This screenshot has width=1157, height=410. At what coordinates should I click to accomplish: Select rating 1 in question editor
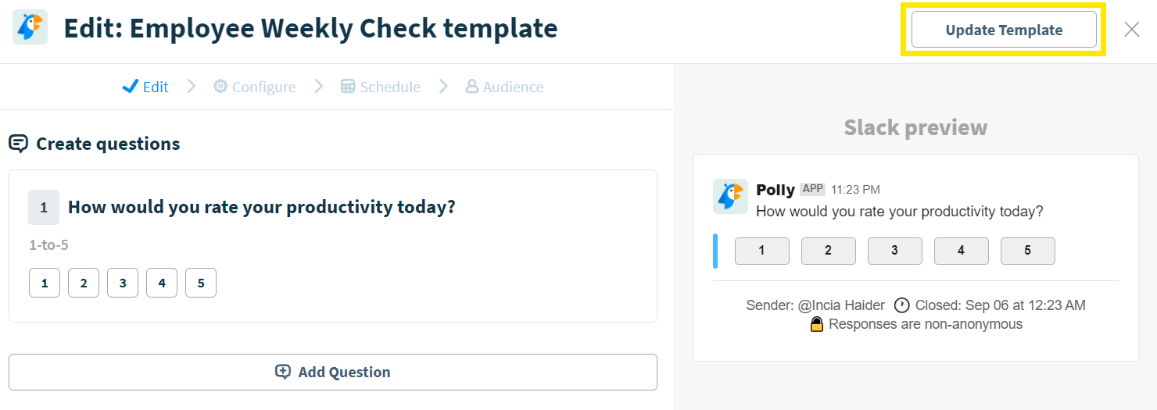click(x=45, y=283)
